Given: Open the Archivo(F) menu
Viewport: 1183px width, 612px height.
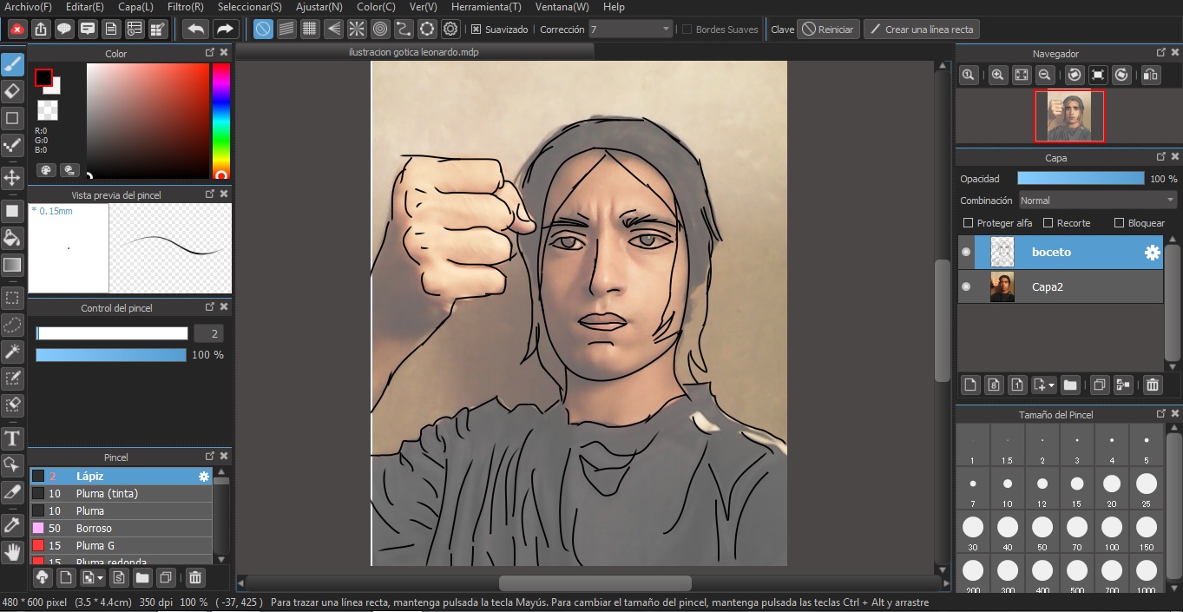Looking at the screenshot, I should click(28, 7).
